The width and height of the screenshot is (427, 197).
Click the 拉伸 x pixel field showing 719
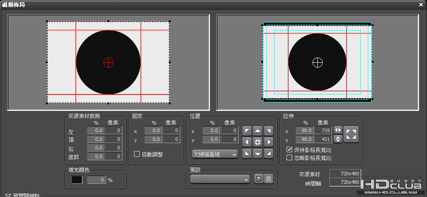[323, 130]
